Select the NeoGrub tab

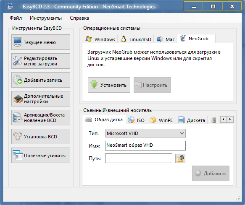coord(196,39)
